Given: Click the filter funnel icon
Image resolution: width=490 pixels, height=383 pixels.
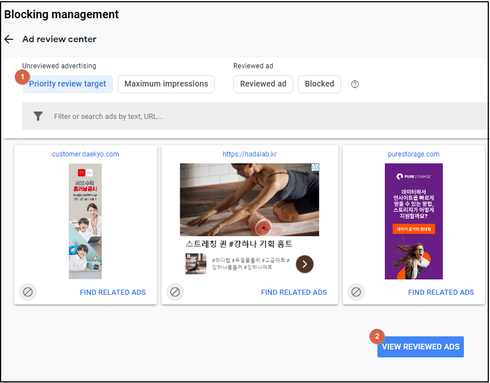Looking at the screenshot, I should coord(38,116).
